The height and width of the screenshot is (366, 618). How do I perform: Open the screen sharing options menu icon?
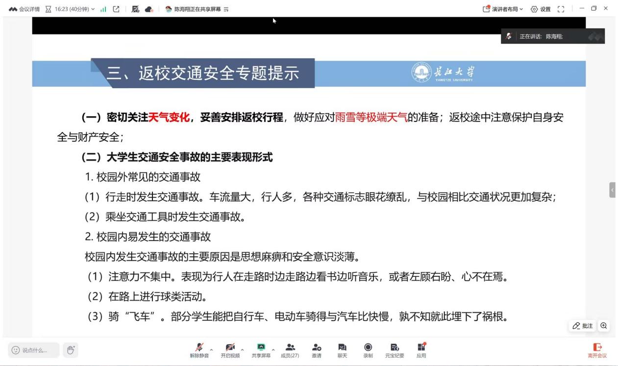(x=226, y=9)
